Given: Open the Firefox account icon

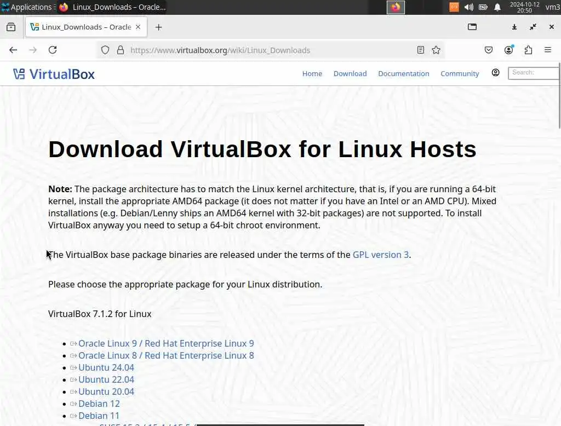Looking at the screenshot, I should tap(509, 50).
